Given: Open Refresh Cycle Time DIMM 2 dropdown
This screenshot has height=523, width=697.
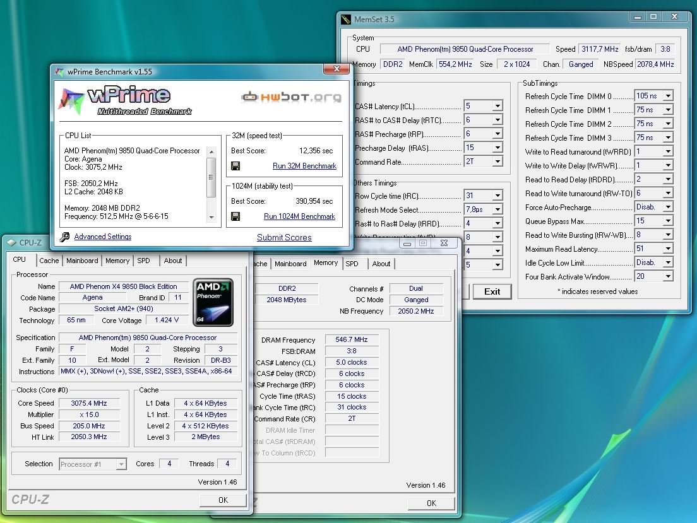Looking at the screenshot, I should (x=668, y=123).
